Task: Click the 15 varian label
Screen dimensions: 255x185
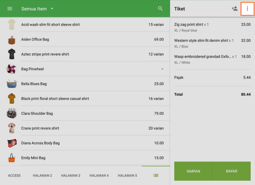Action: 156,24
